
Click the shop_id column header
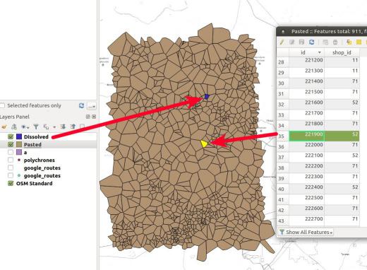(342, 52)
